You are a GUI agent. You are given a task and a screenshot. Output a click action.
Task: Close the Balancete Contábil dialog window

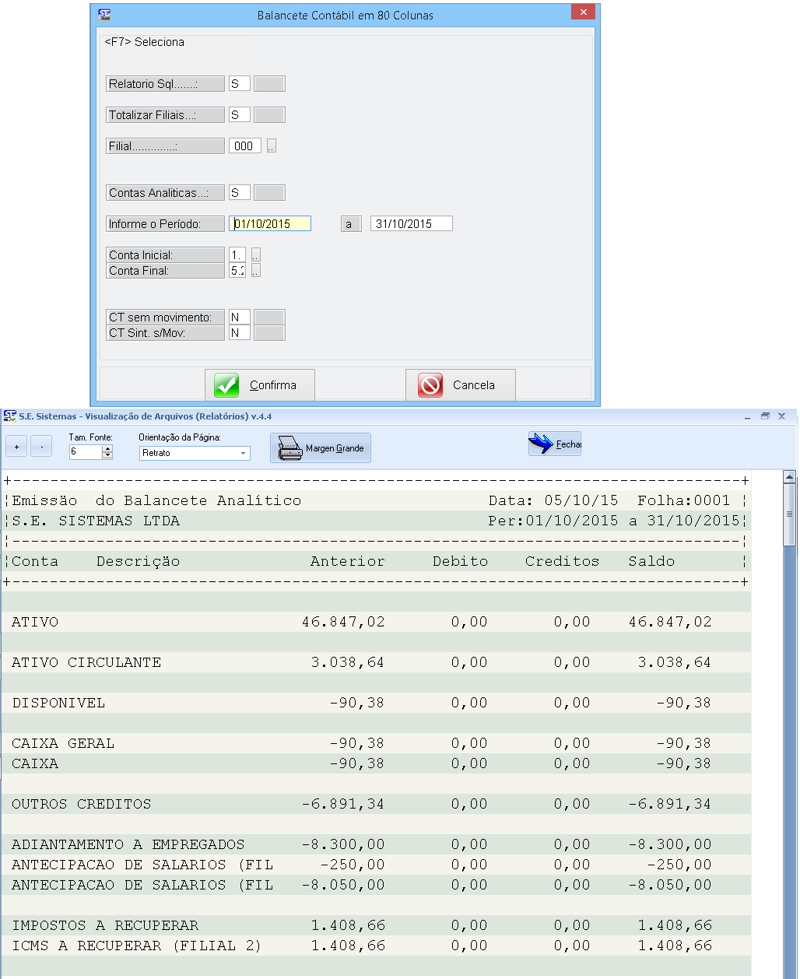[x=582, y=14]
